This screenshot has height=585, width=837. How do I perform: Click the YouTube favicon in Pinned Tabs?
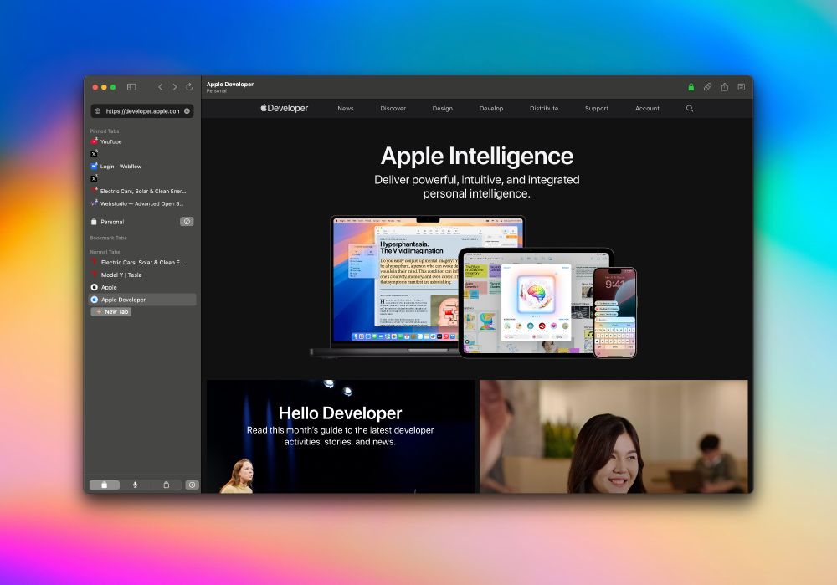94,141
